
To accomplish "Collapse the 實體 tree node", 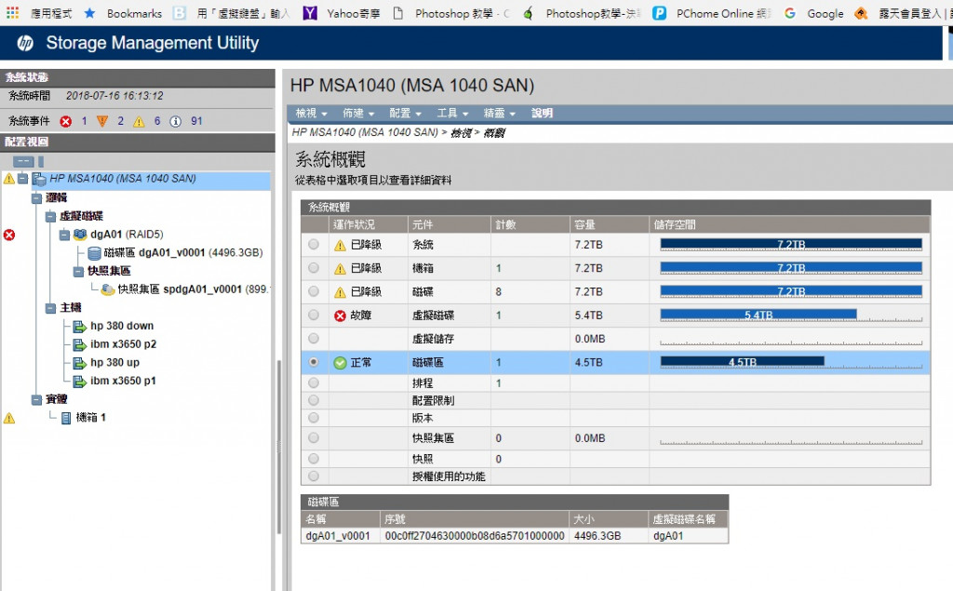I will click(37, 399).
